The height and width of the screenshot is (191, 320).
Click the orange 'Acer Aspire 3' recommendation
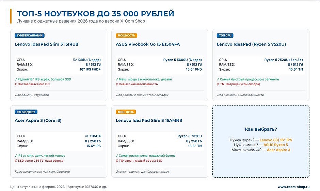click(x=278, y=150)
